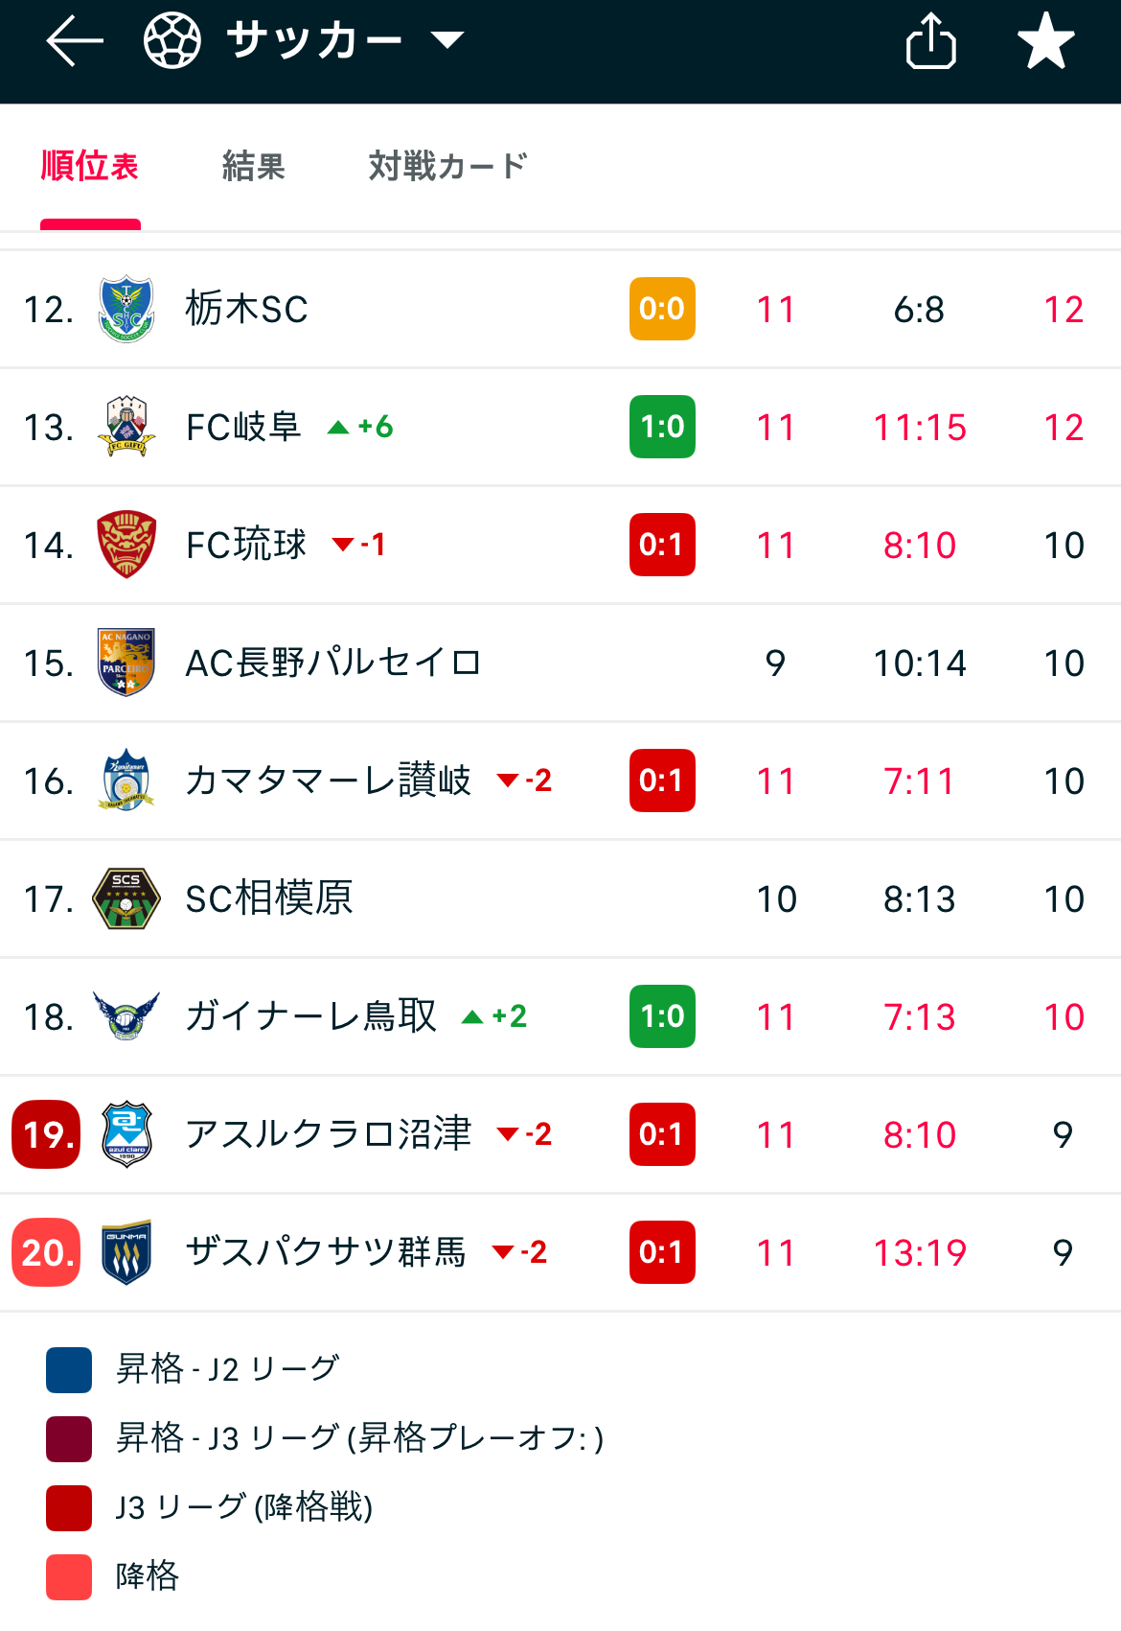Open the FC琉球 red crest icon
This screenshot has height=1631, width=1121.
[x=126, y=545]
